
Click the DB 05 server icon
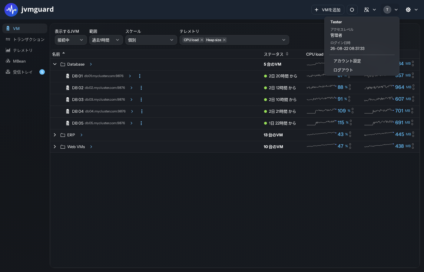click(x=68, y=123)
